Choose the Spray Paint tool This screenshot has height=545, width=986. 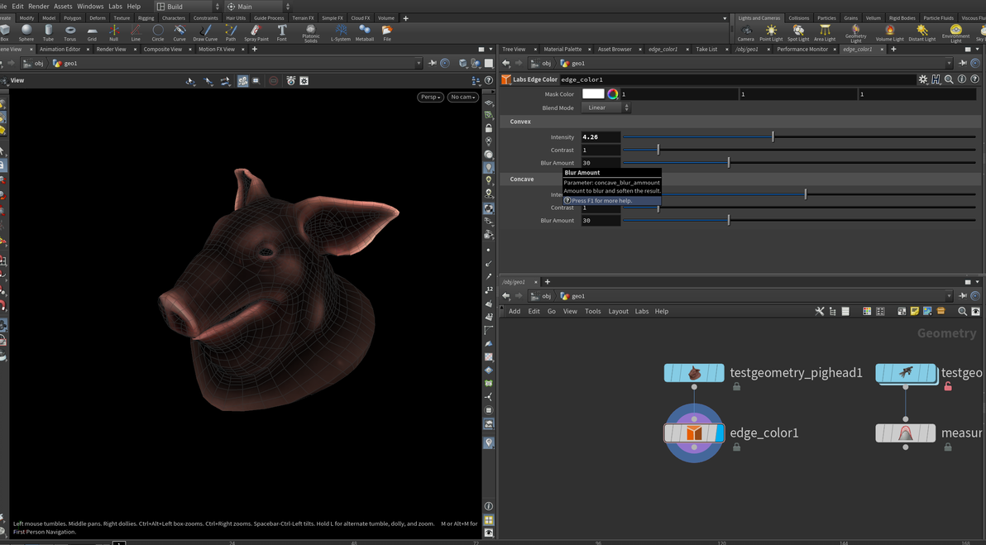pyautogui.click(x=256, y=31)
